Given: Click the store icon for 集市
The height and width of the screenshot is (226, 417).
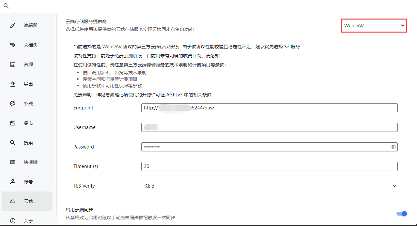Looking at the screenshot, I should coord(13,123).
